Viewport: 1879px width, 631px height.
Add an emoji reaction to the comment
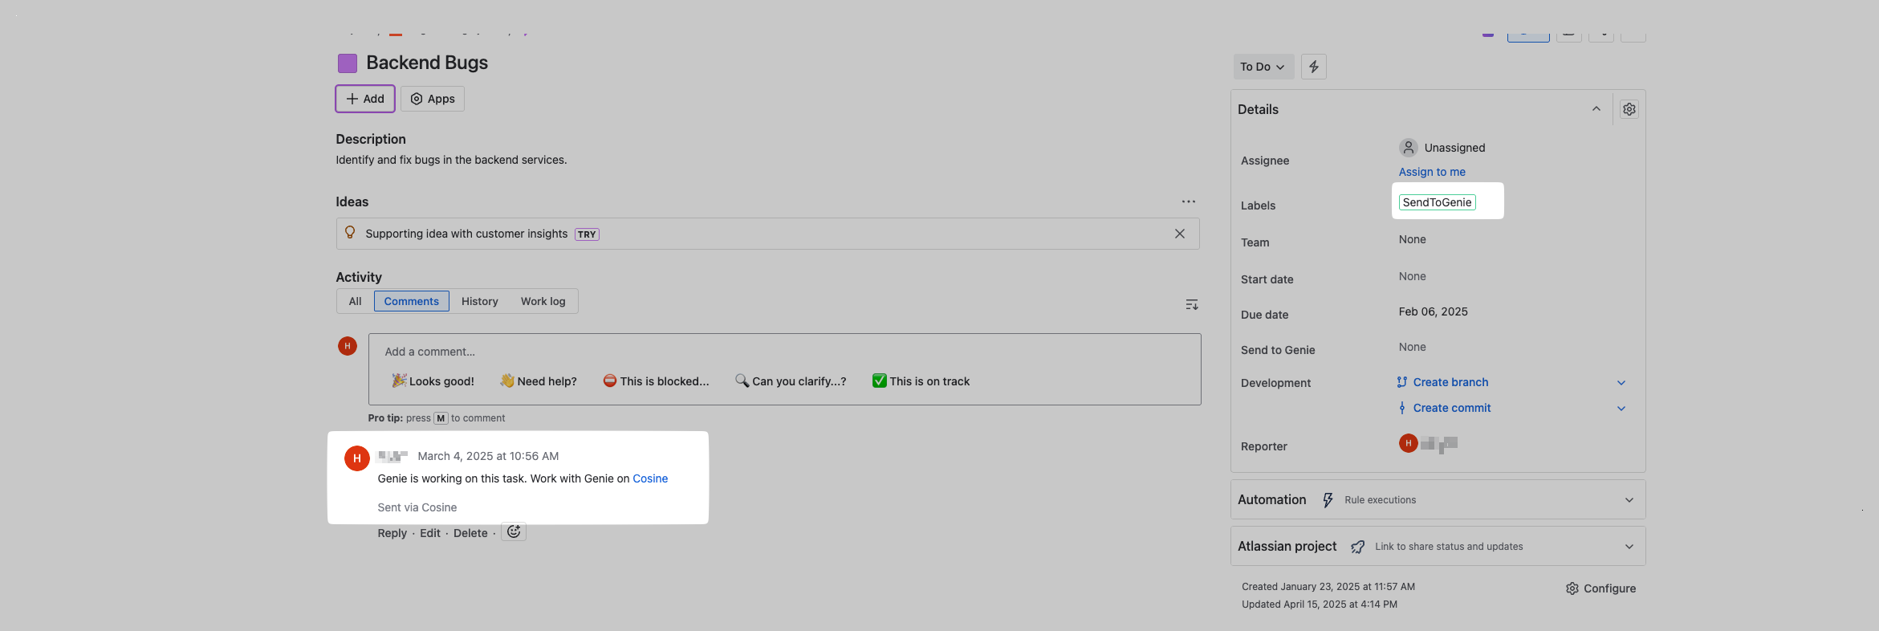click(514, 532)
